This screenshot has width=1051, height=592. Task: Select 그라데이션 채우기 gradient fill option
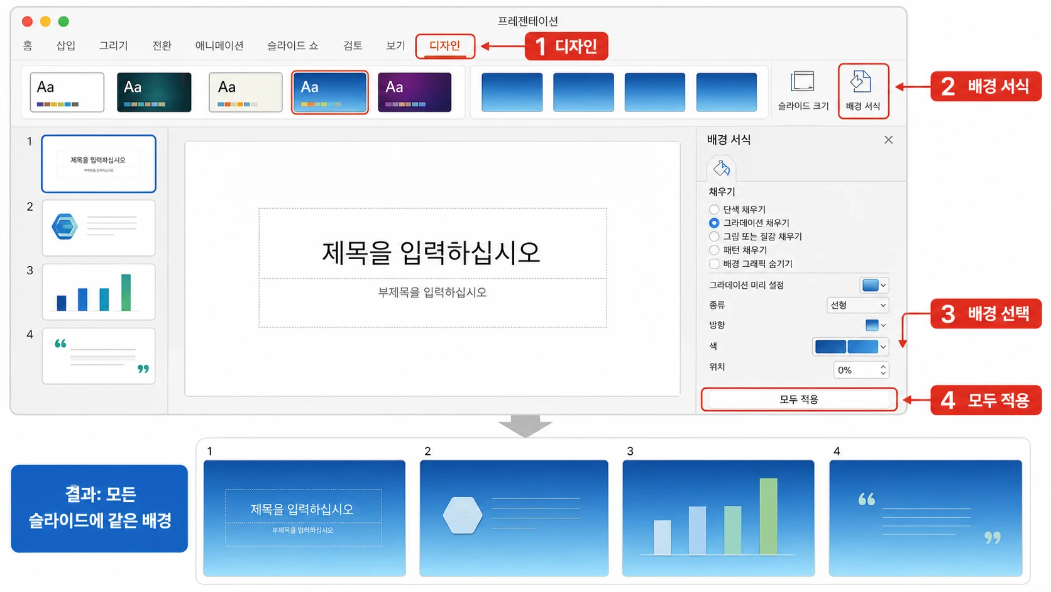[x=714, y=223]
